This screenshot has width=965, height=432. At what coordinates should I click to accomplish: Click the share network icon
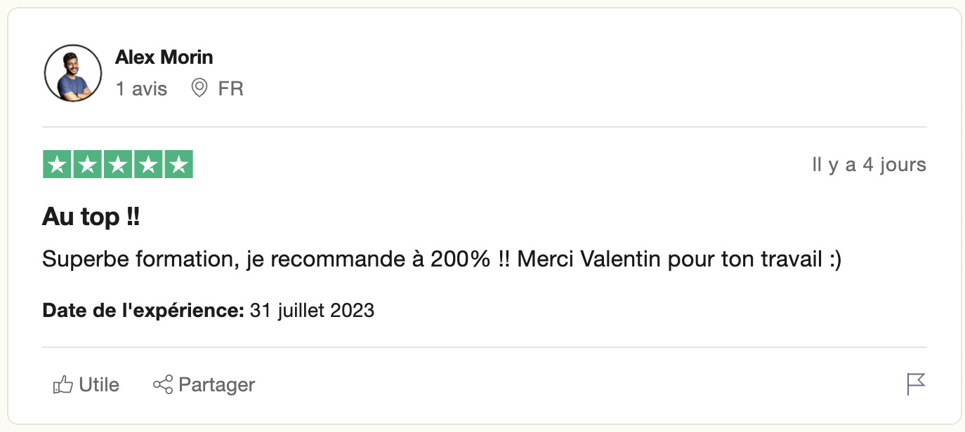pyautogui.click(x=163, y=384)
